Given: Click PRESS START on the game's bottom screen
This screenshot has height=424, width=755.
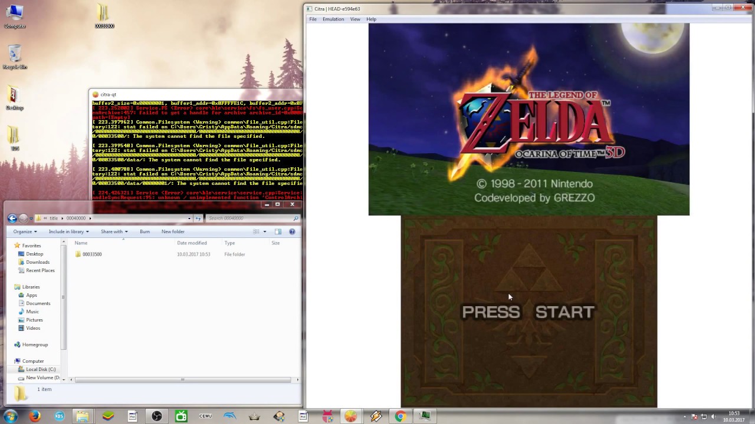Looking at the screenshot, I should click(528, 312).
